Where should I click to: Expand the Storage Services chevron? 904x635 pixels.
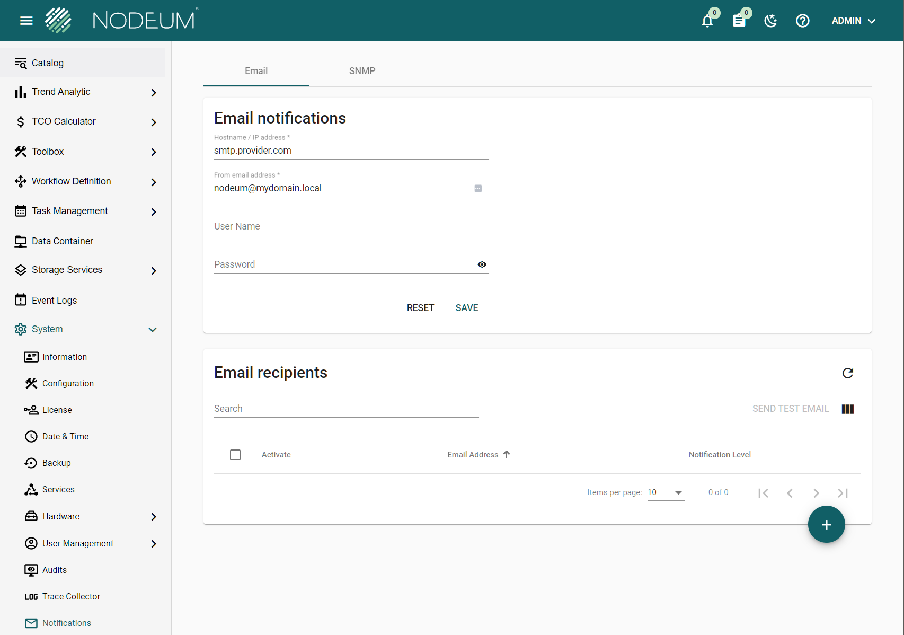(154, 271)
